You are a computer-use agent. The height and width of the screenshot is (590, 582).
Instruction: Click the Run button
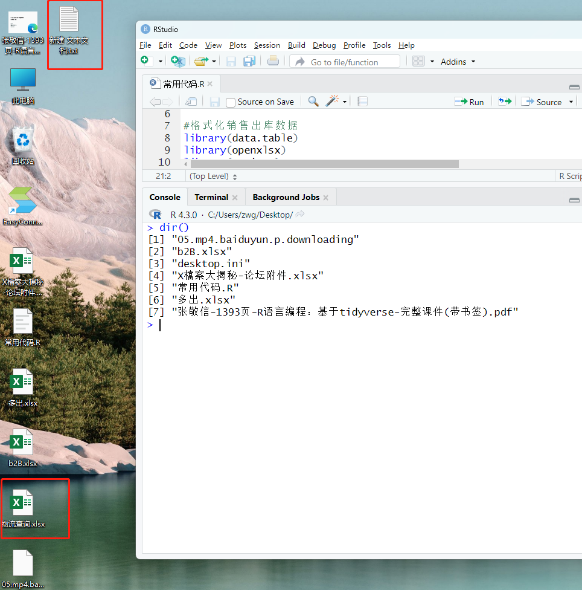(469, 102)
